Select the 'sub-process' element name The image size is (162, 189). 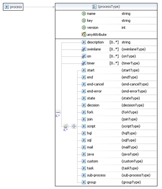pos(96,175)
